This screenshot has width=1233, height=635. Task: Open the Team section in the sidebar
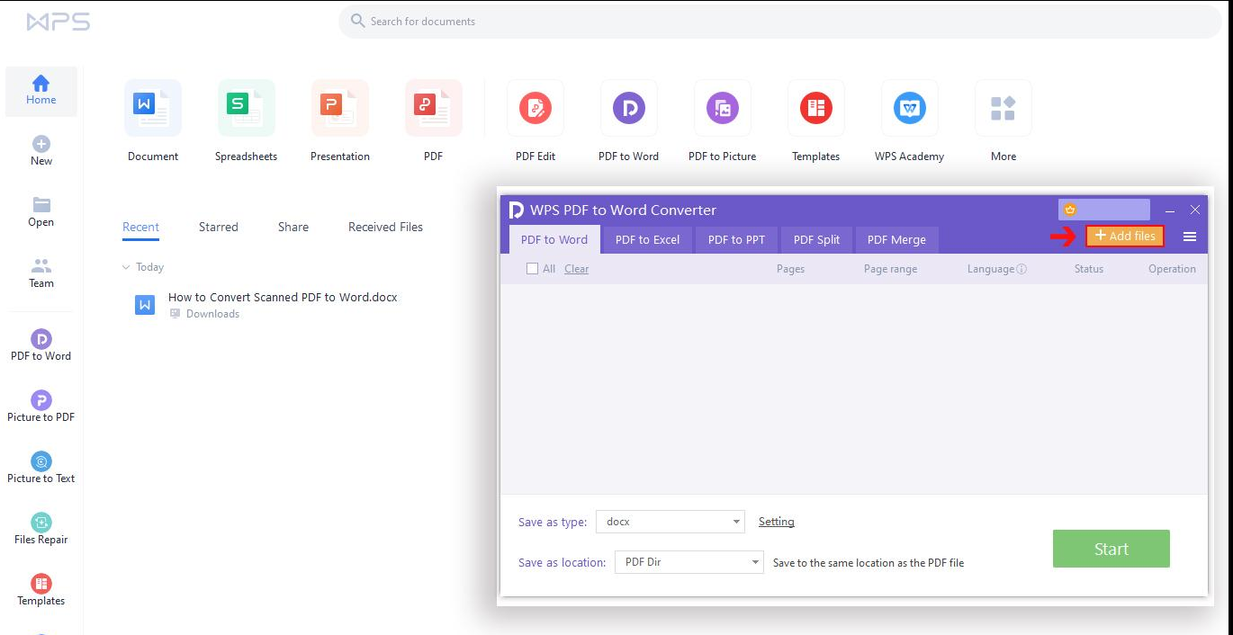pos(41,273)
